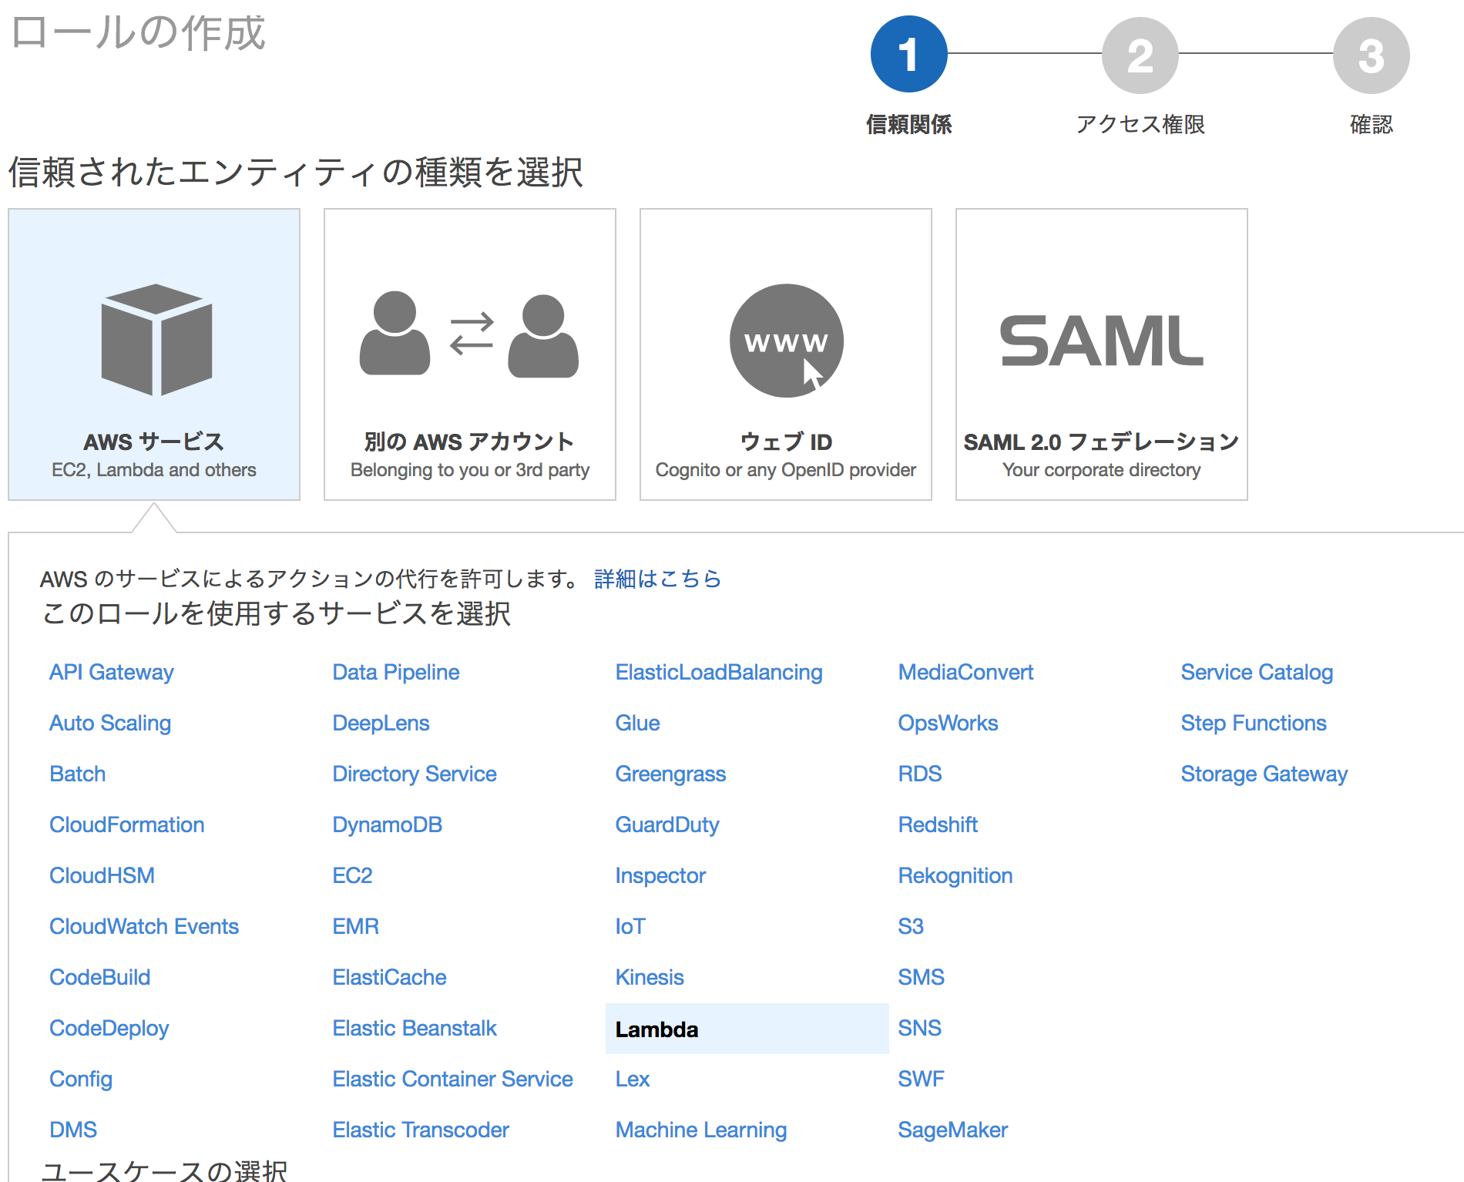This screenshot has height=1182, width=1464.
Task: Select CloudFormation from the service list
Action: click(127, 824)
